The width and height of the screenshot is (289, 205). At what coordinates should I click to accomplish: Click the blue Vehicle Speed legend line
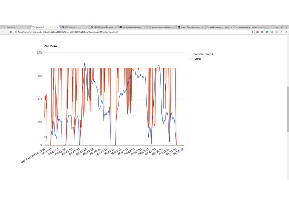tap(190, 54)
